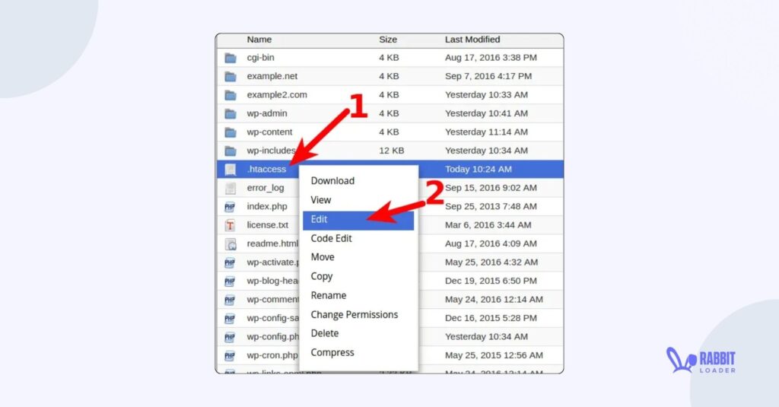Screen dimensions: 779x407
Task: Sort by the Last Modified column header
Action: tap(472, 40)
